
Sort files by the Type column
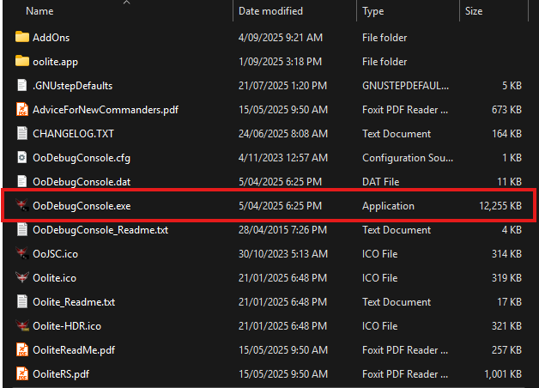tap(373, 11)
